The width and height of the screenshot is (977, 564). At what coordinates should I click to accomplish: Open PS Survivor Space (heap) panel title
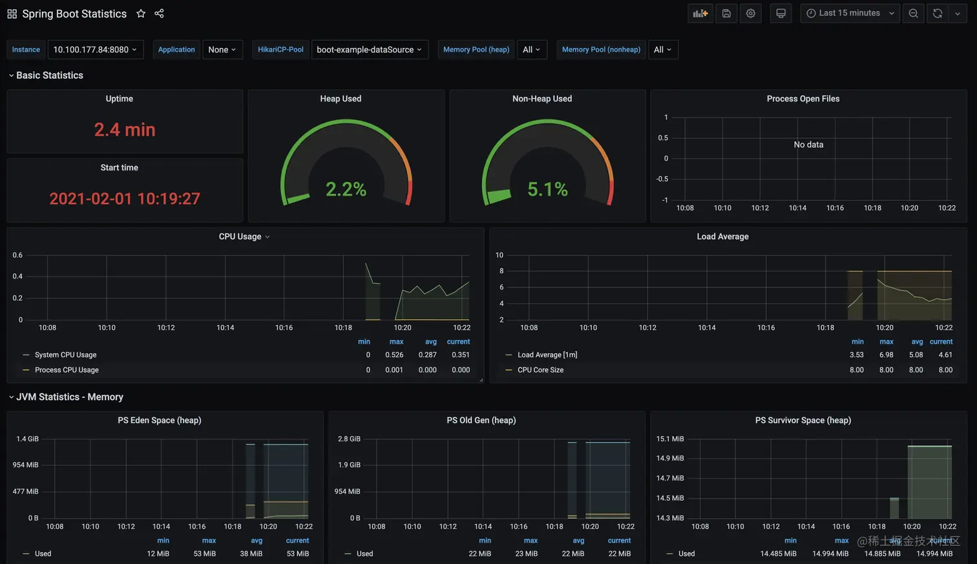(803, 421)
